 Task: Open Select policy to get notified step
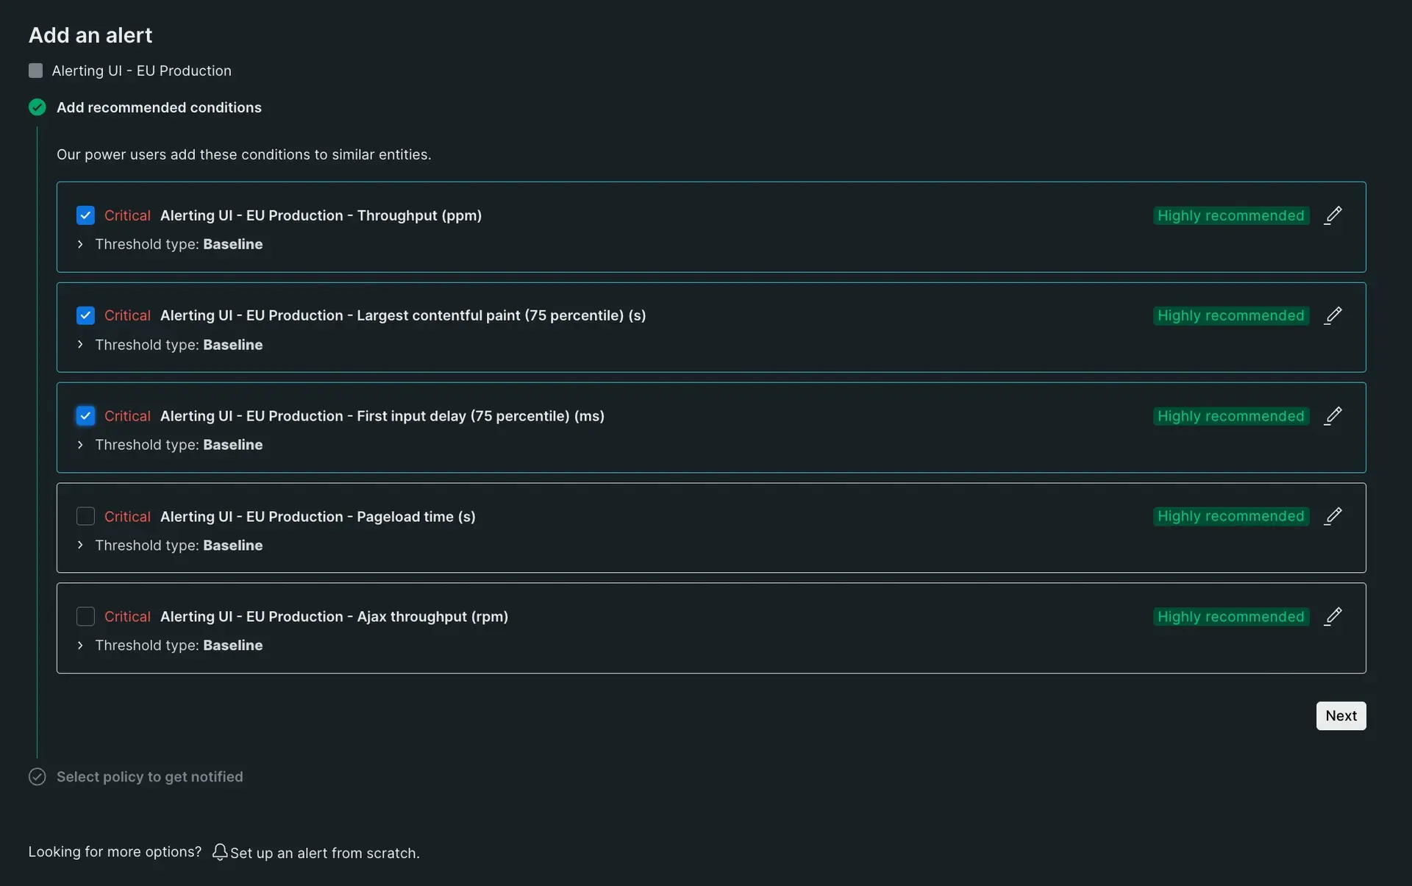(x=150, y=776)
